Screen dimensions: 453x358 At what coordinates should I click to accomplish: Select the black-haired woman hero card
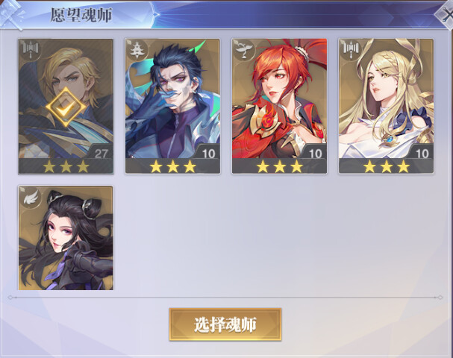[x=66, y=238]
